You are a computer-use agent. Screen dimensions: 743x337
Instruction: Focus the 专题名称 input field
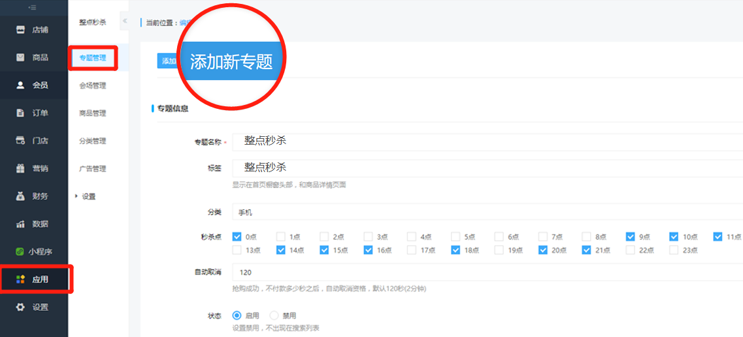tap(487, 142)
